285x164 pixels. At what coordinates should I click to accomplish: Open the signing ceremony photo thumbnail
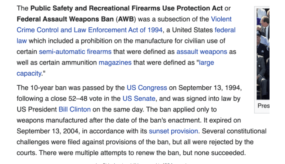(263, 54)
